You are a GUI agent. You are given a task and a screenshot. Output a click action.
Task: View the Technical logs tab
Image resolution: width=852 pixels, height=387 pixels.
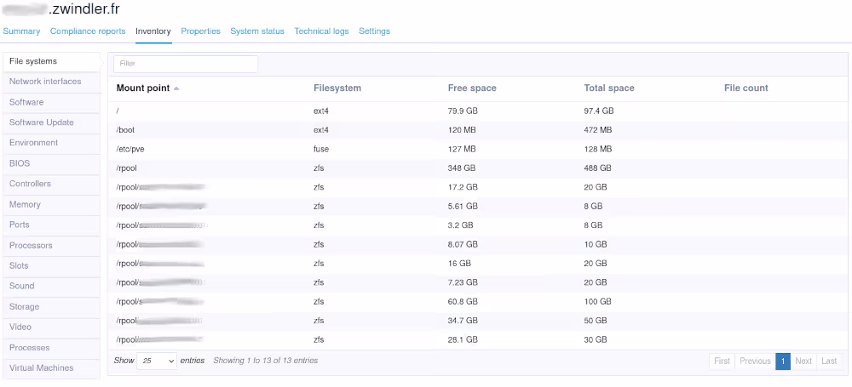(x=321, y=31)
